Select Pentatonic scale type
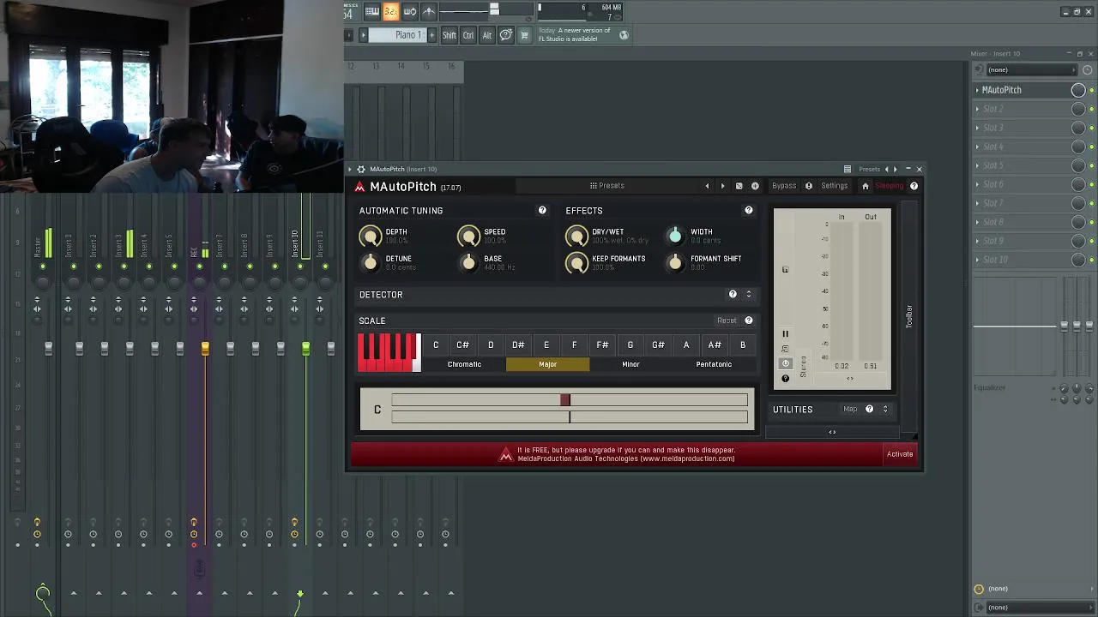Image resolution: width=1098 pixels, height=617 pixels. click(x=714, y=364)
